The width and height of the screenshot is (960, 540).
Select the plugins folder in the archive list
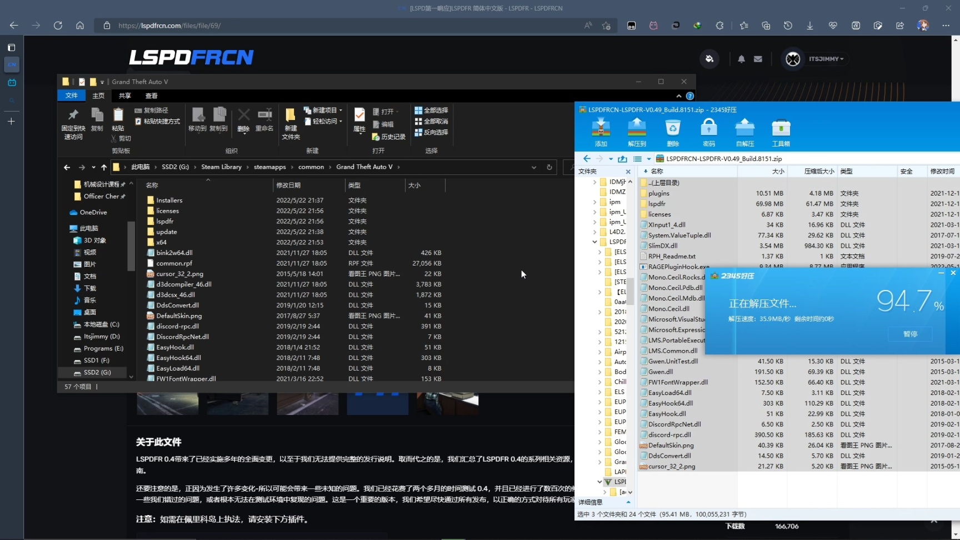[x=658, y=193]
